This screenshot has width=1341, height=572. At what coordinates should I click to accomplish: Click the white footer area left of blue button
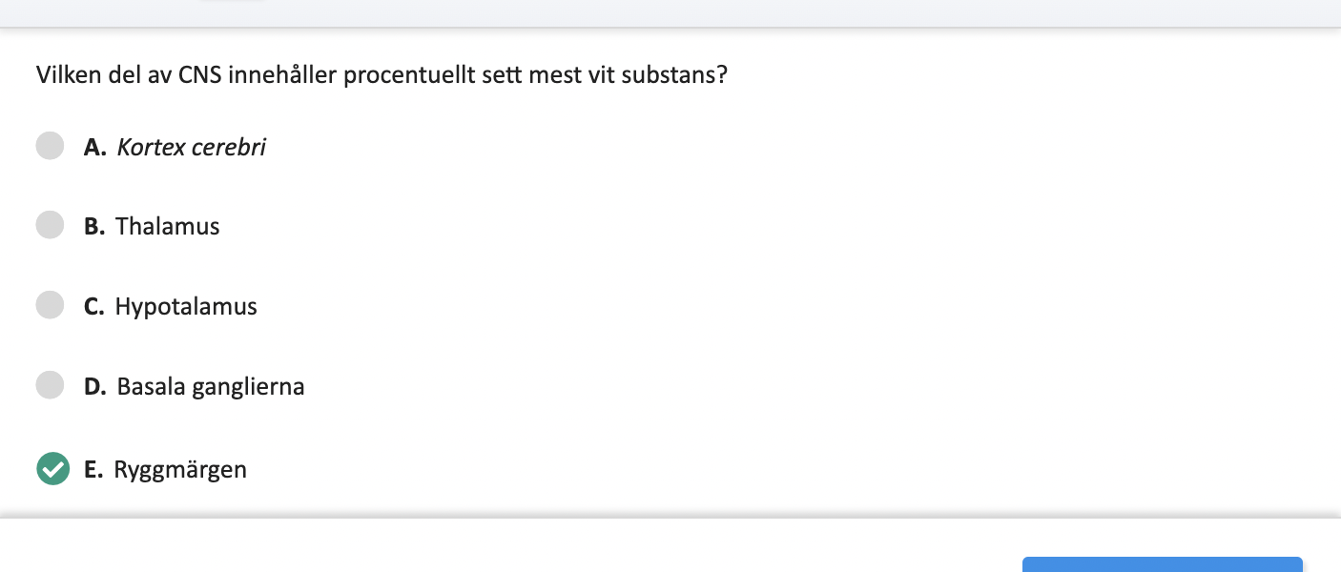[x=510, y=546]
